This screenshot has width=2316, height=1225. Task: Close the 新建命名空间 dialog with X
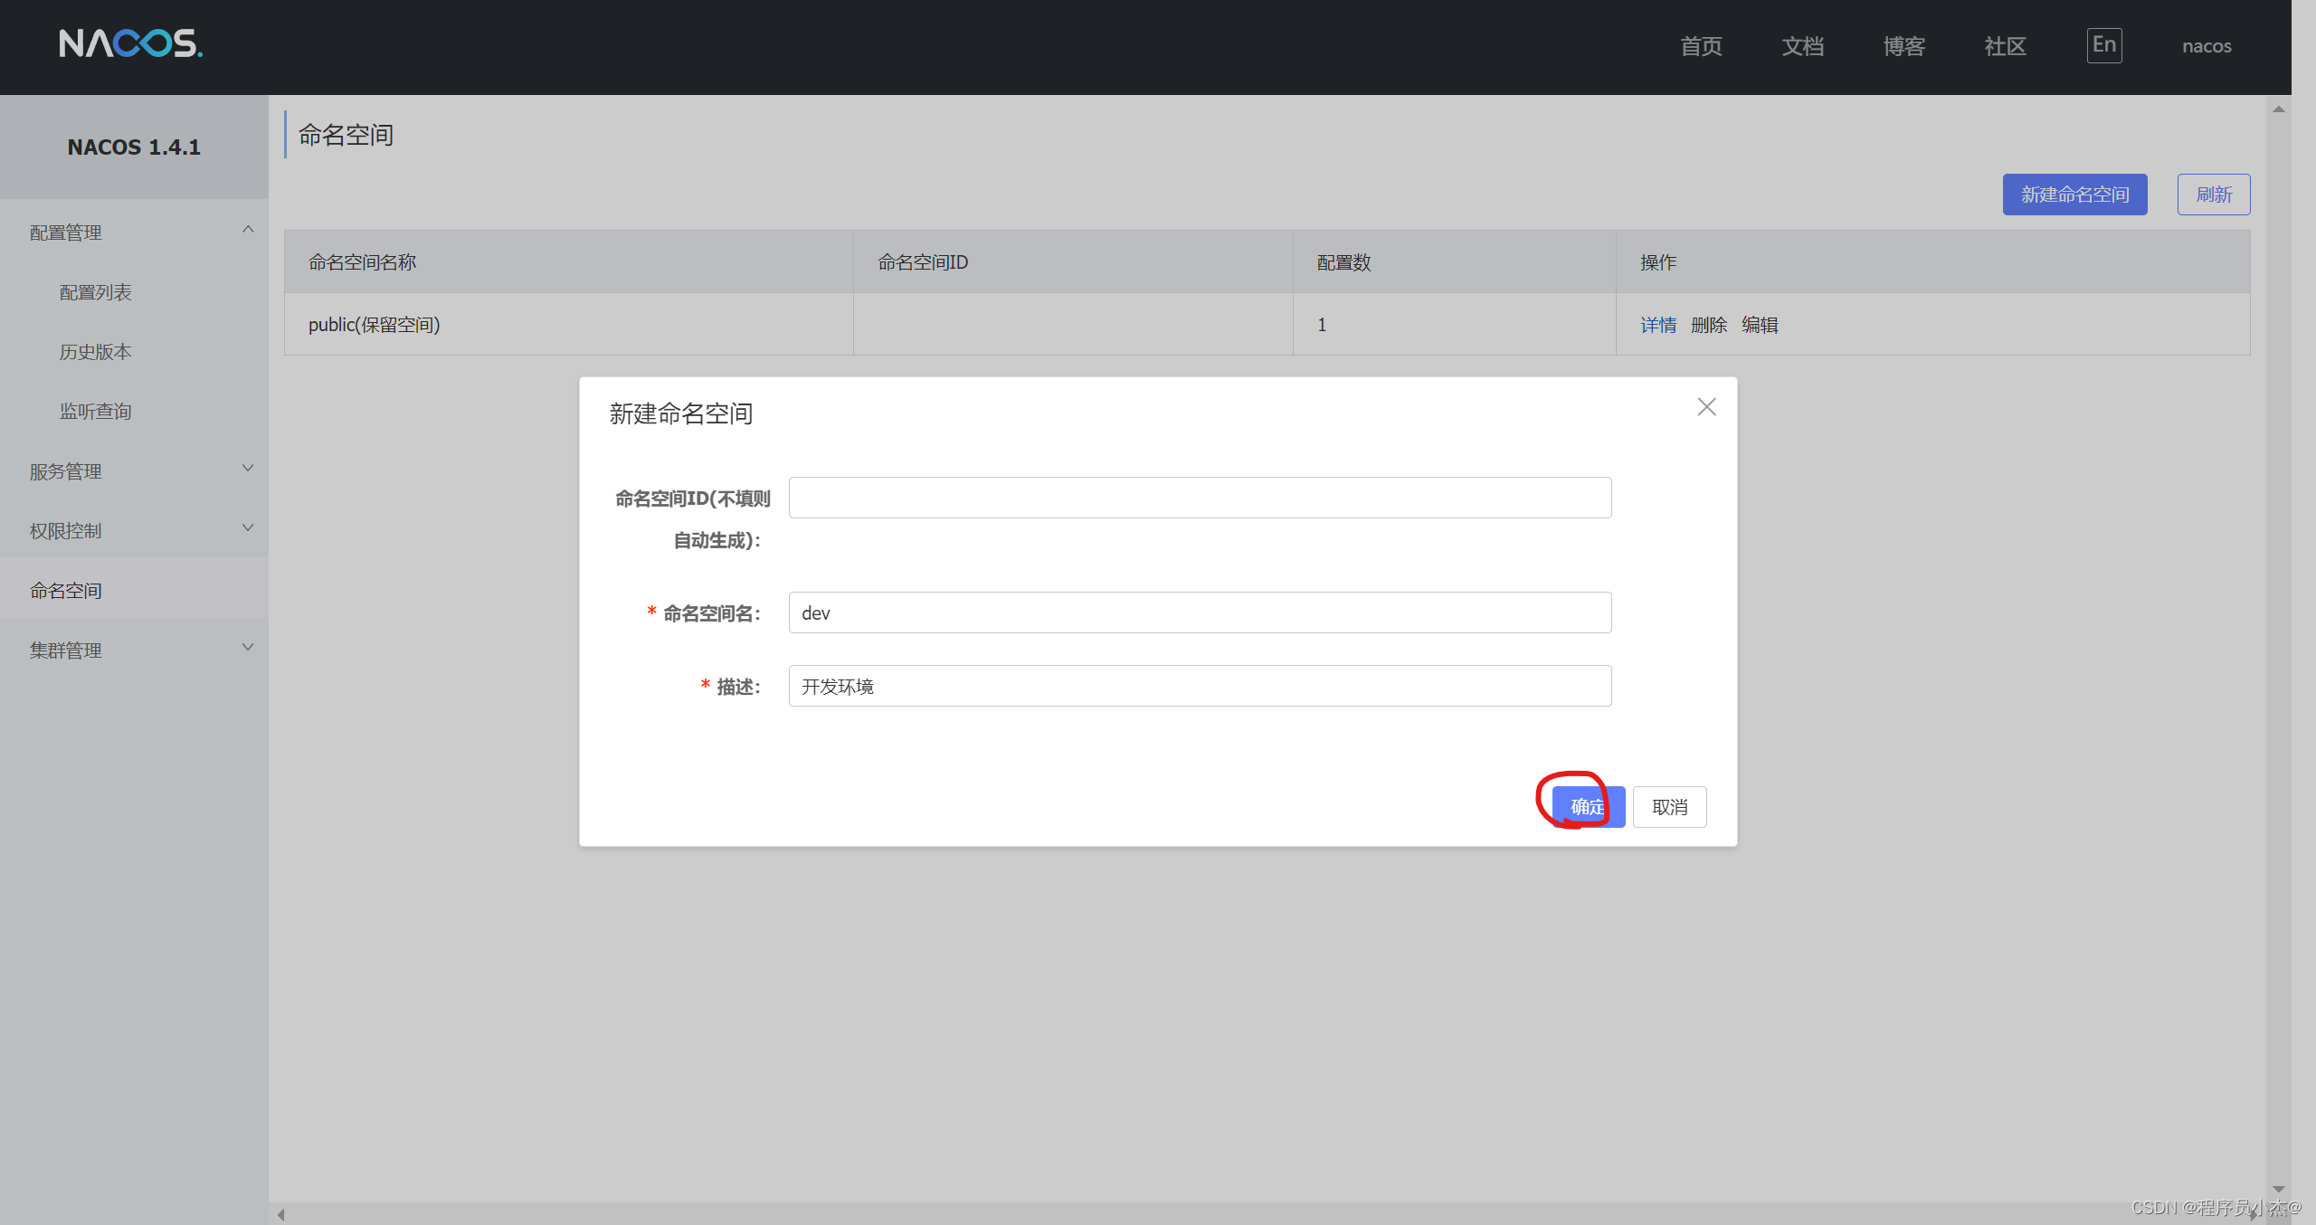coord(1706,407)
